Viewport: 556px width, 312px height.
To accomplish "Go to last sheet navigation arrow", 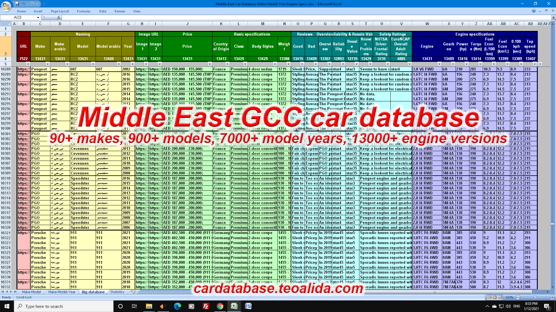I will click(15, 292).
